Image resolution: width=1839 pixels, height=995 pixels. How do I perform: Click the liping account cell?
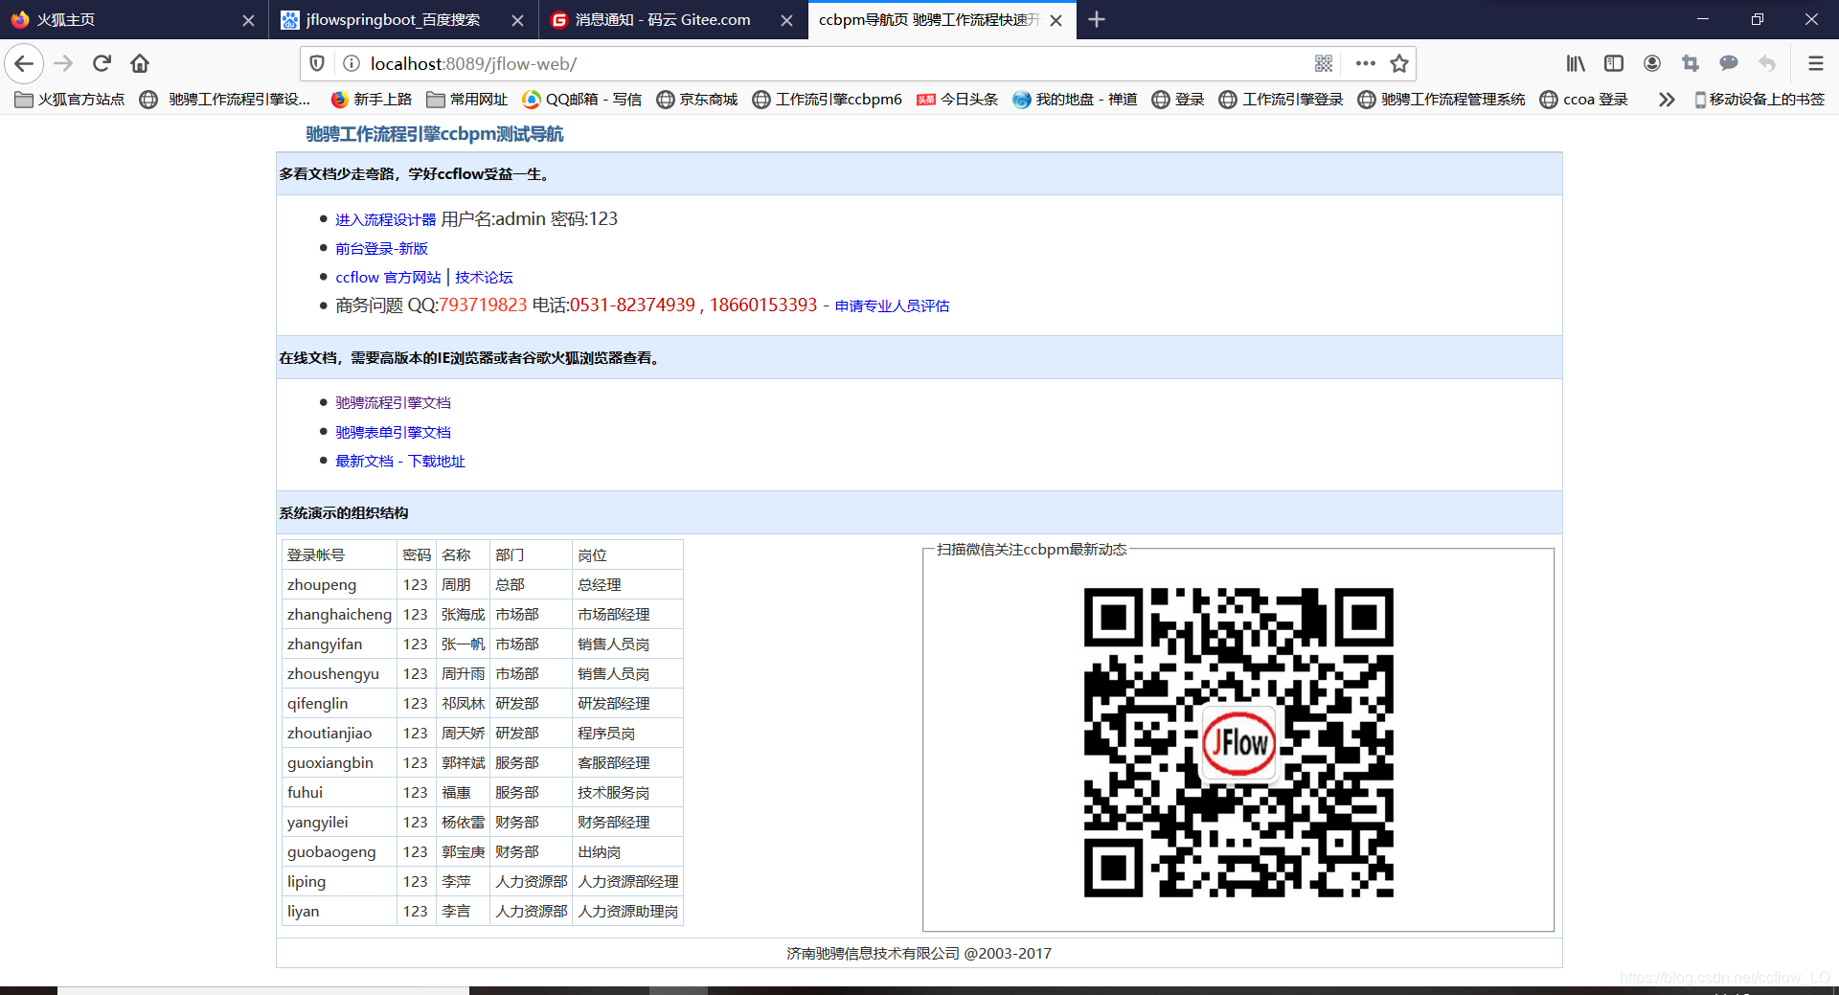pos(340,882)
